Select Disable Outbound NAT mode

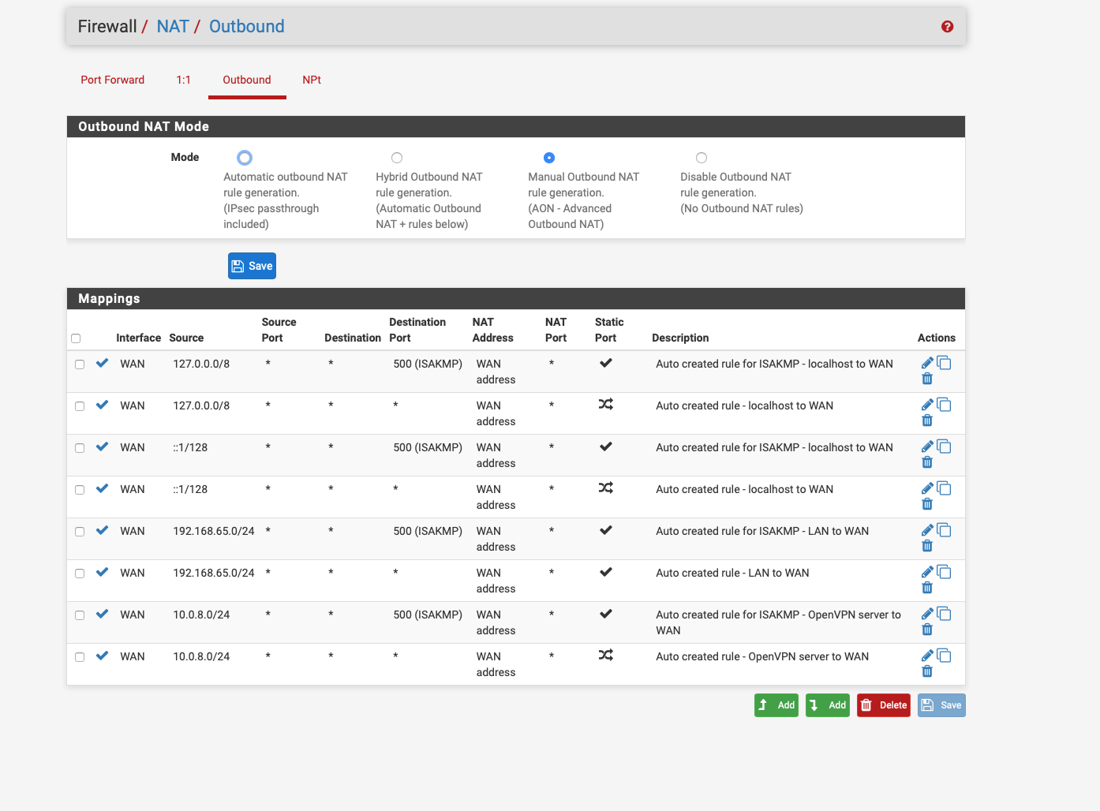point(702,158)
